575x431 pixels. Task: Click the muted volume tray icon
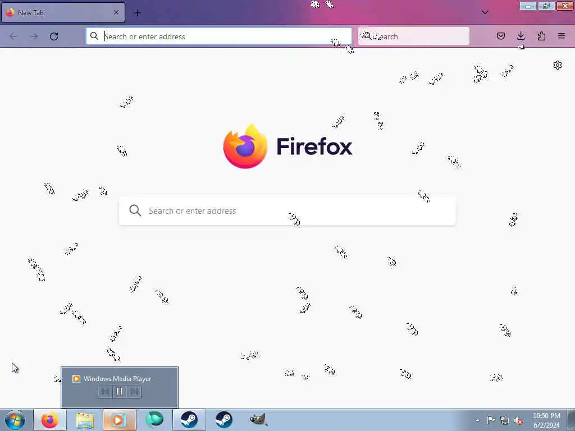point(518,421)
